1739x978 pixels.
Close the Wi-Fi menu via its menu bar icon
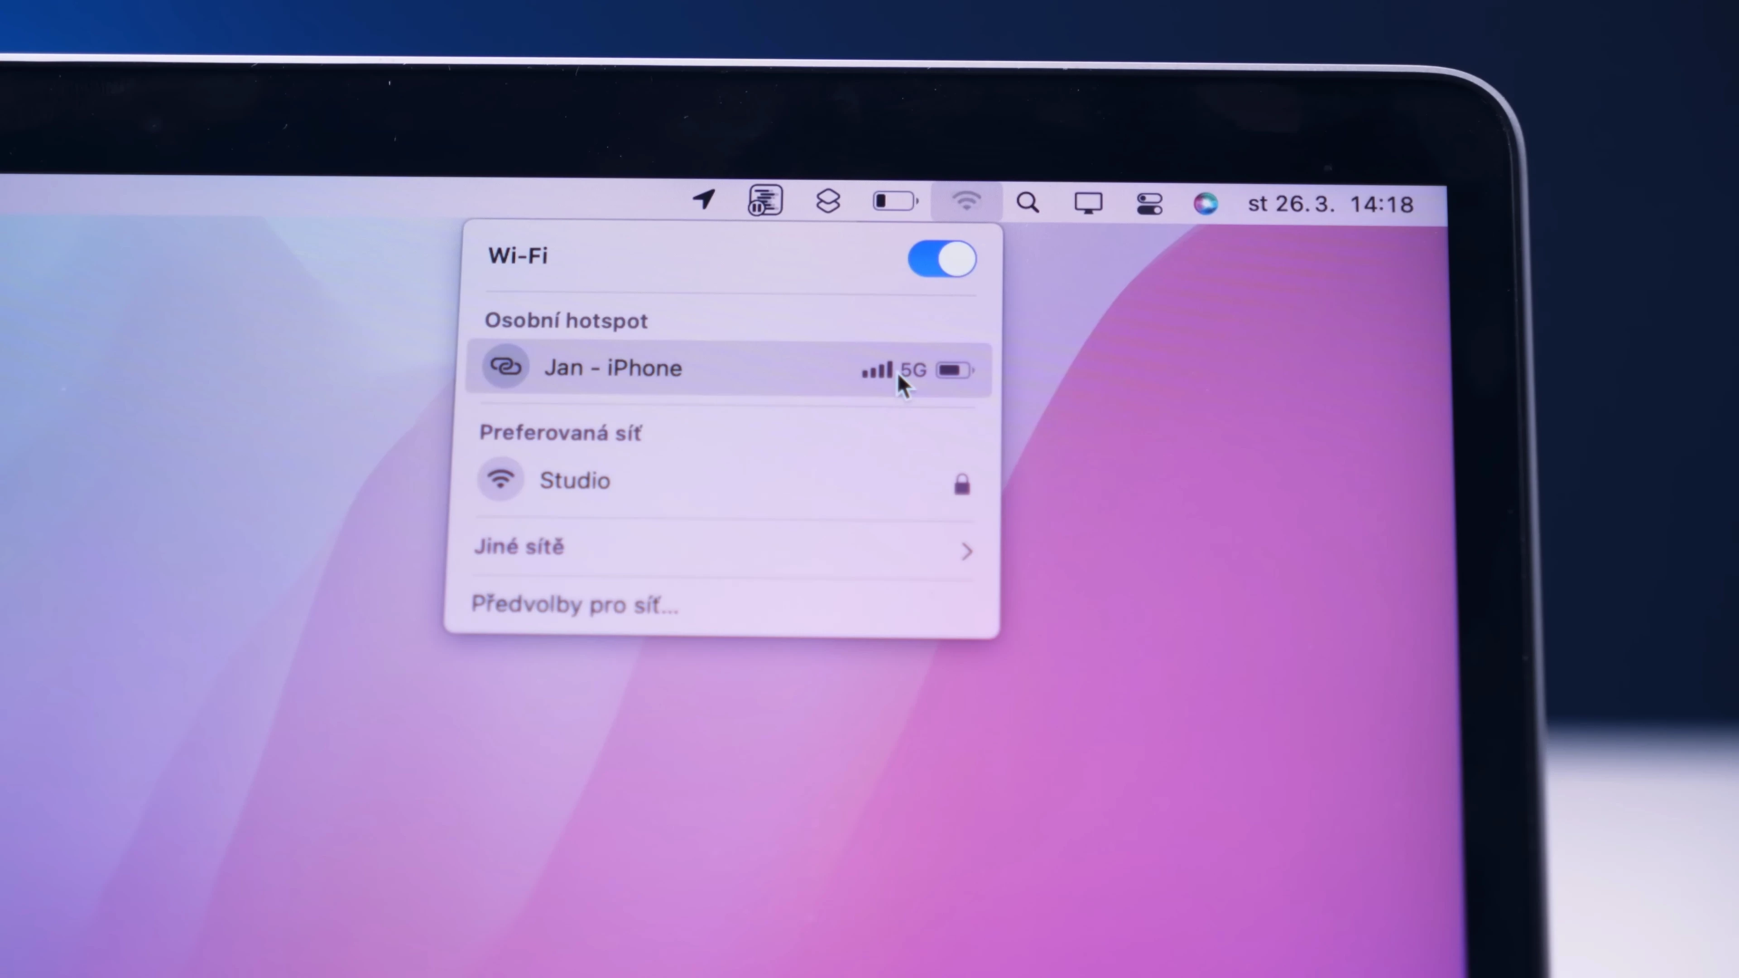(x=966, y=201)
